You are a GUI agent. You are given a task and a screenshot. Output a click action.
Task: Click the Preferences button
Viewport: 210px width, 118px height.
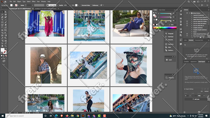95,5
